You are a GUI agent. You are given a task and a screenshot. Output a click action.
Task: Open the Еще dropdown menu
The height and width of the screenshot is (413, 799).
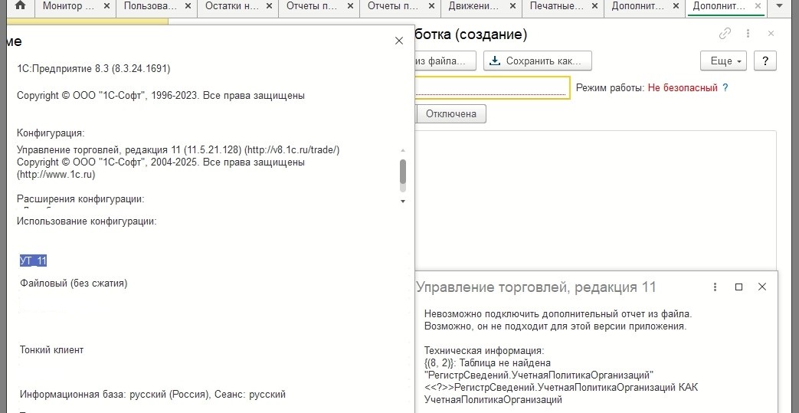724,61
